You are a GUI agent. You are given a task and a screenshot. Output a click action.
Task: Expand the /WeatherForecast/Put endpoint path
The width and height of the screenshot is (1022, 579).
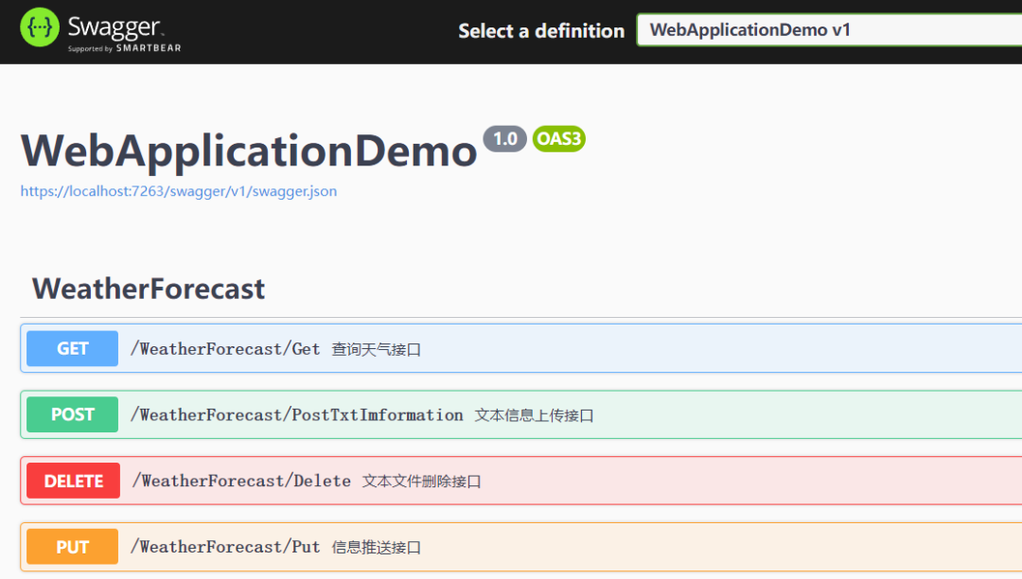225,547
